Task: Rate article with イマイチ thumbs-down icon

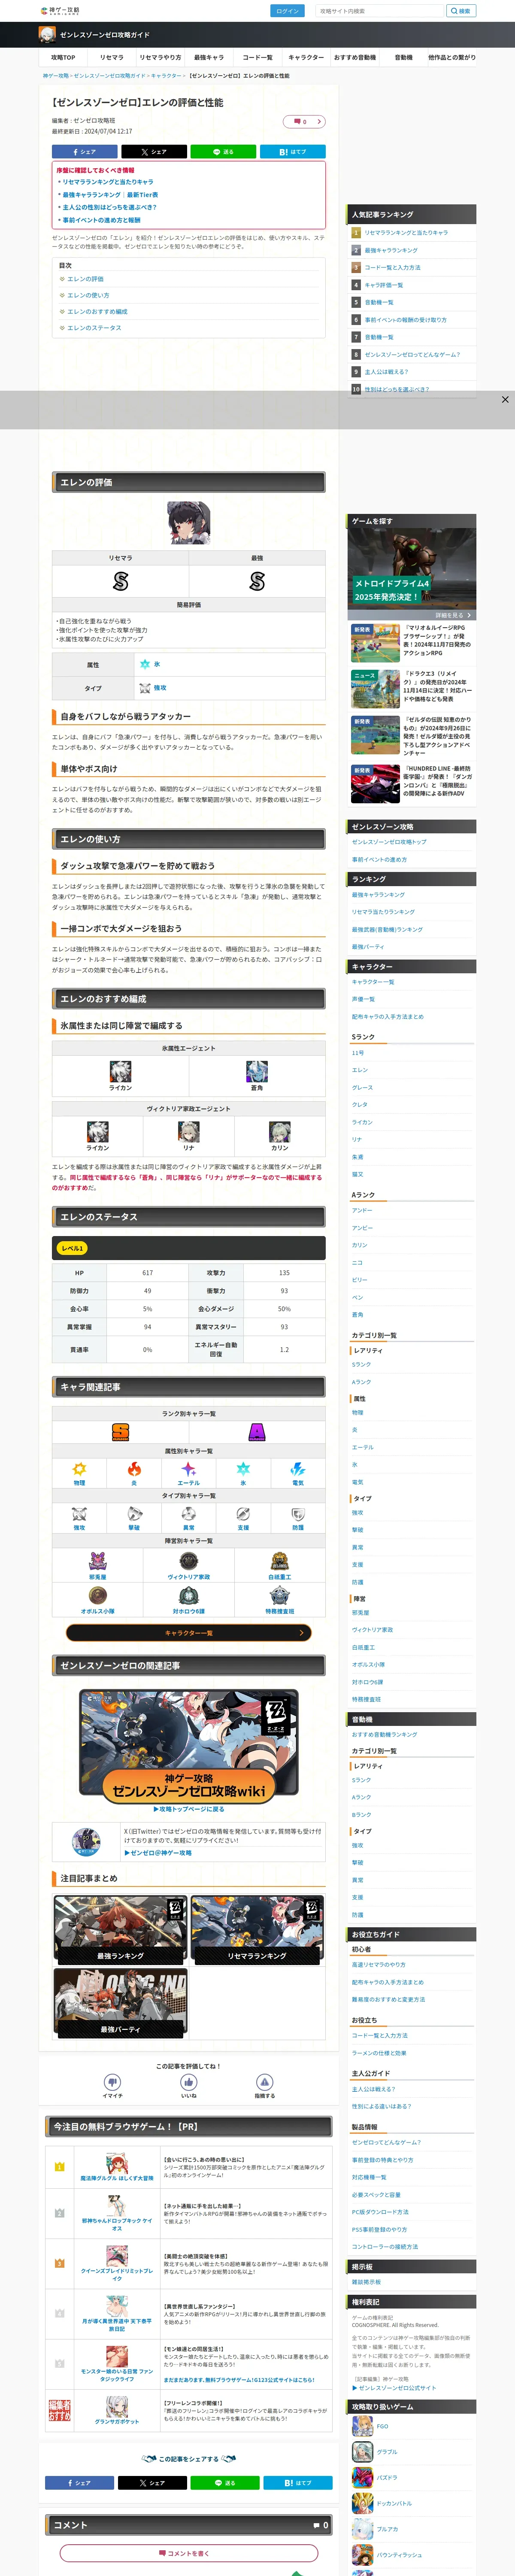Action: pos(112,2081)
